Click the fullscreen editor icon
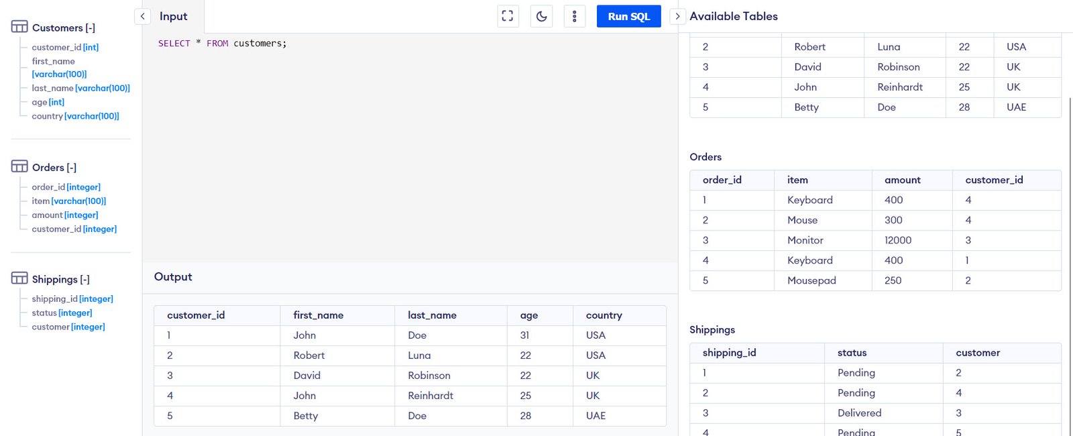This screenshot has height=436, width=1073. [x=508, y=16]
